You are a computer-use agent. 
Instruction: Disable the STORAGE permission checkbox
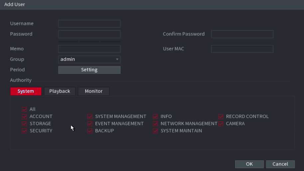click(x=24, y=124)
